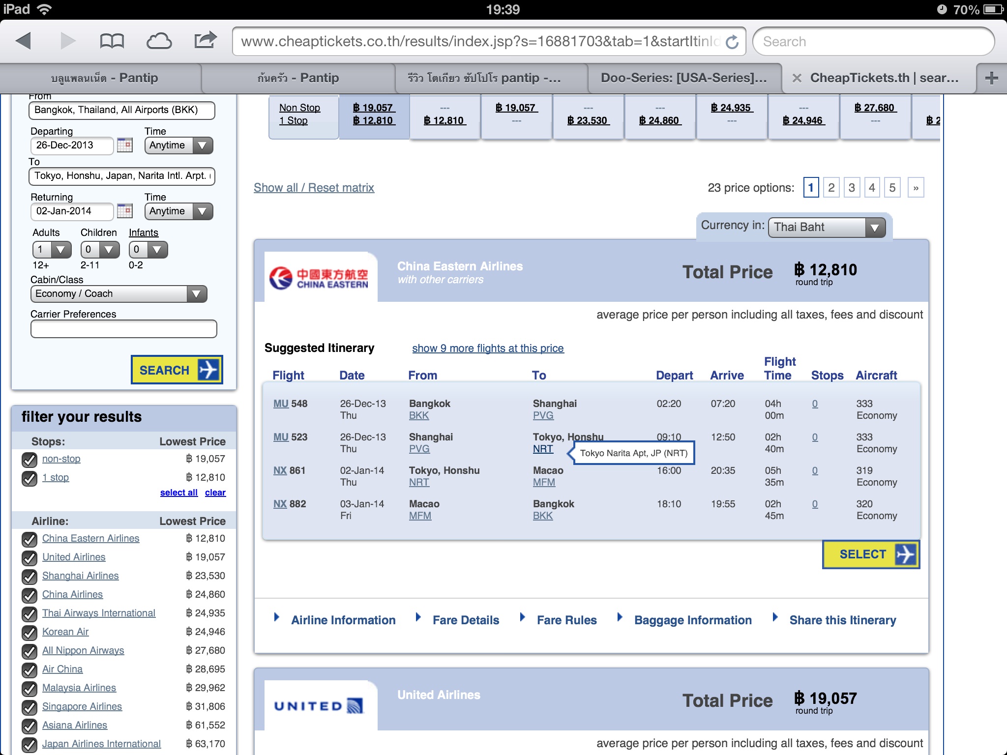Viewport: 1007px width, 755px height.
Task: Open the Departing date calendar icon
Action: 125,145
